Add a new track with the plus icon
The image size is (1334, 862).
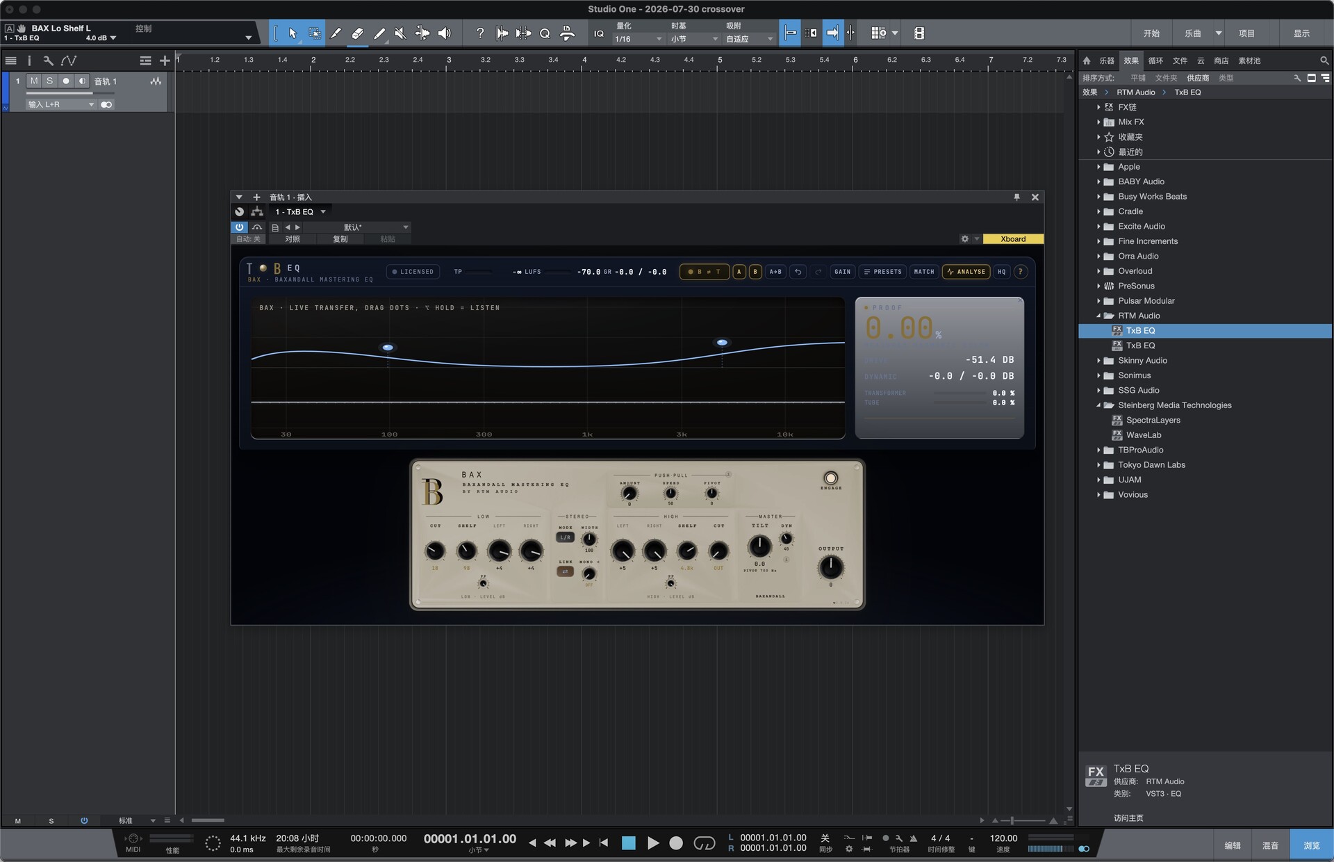tap(165, 60)
